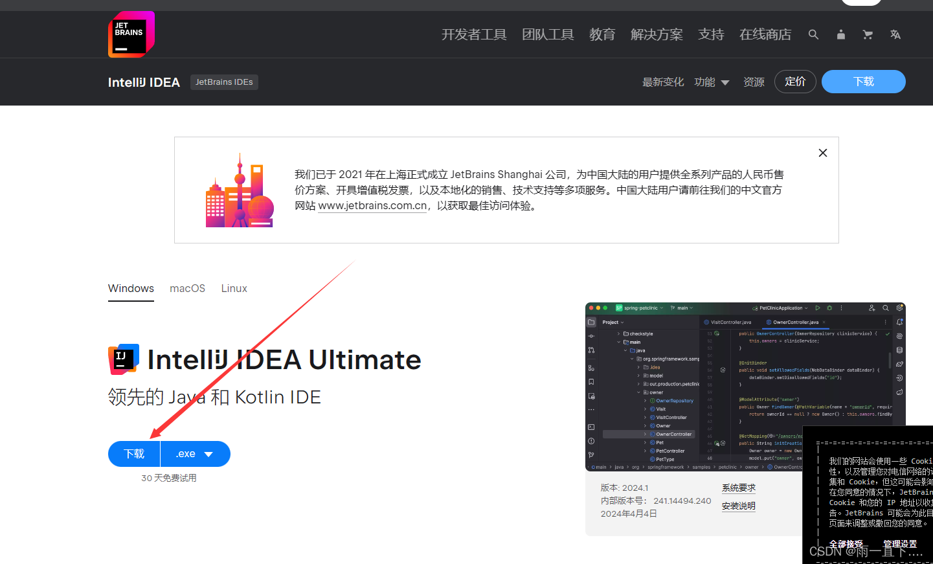Viewport: 933px width, 564px height.
Task: Switch to the macOS tab
Action: pos(188,289)
